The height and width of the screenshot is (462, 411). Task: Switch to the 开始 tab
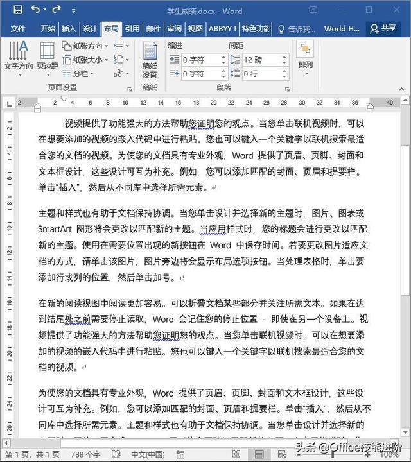click(x=48, y=29)
